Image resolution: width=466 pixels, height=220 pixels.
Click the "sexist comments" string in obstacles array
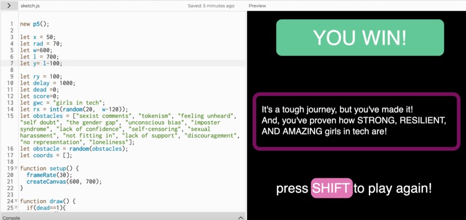coord(103,116)
